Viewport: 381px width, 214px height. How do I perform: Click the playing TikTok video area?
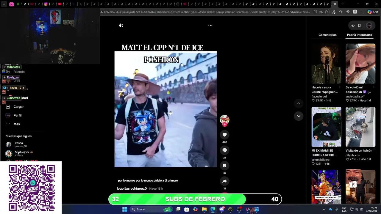tap(165, 109)
